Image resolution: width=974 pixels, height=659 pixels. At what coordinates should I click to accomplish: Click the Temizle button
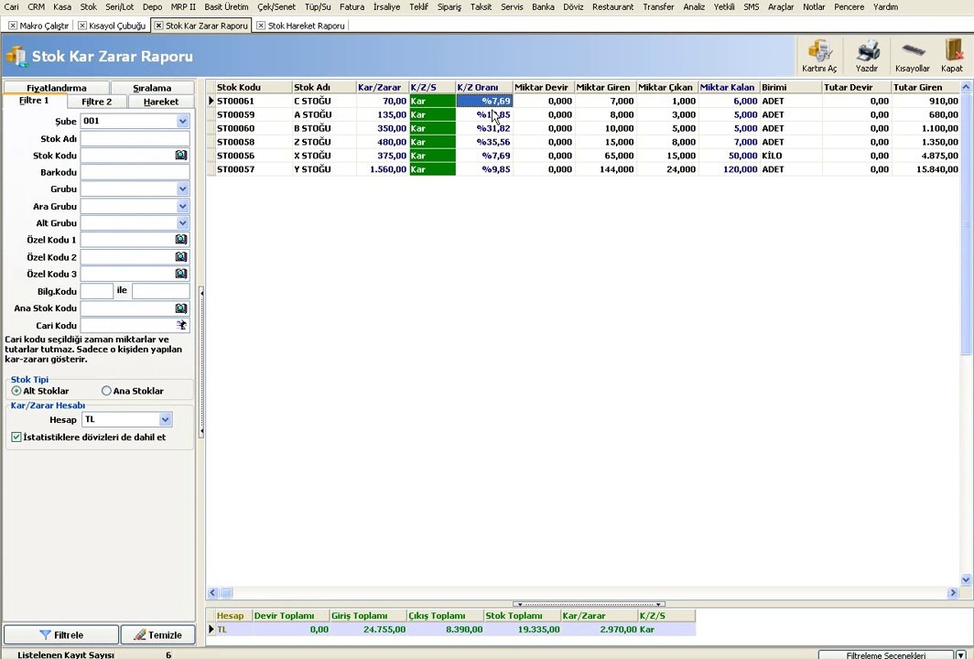[157, 635]
